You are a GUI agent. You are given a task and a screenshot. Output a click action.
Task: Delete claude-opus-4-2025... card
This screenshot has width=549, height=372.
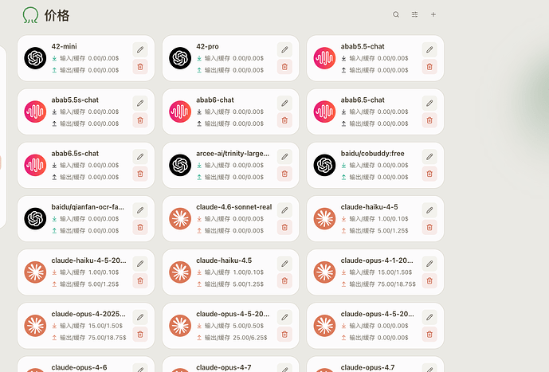140,335
